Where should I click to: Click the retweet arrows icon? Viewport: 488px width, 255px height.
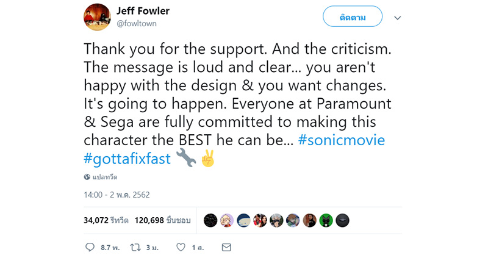click(136, 248)
